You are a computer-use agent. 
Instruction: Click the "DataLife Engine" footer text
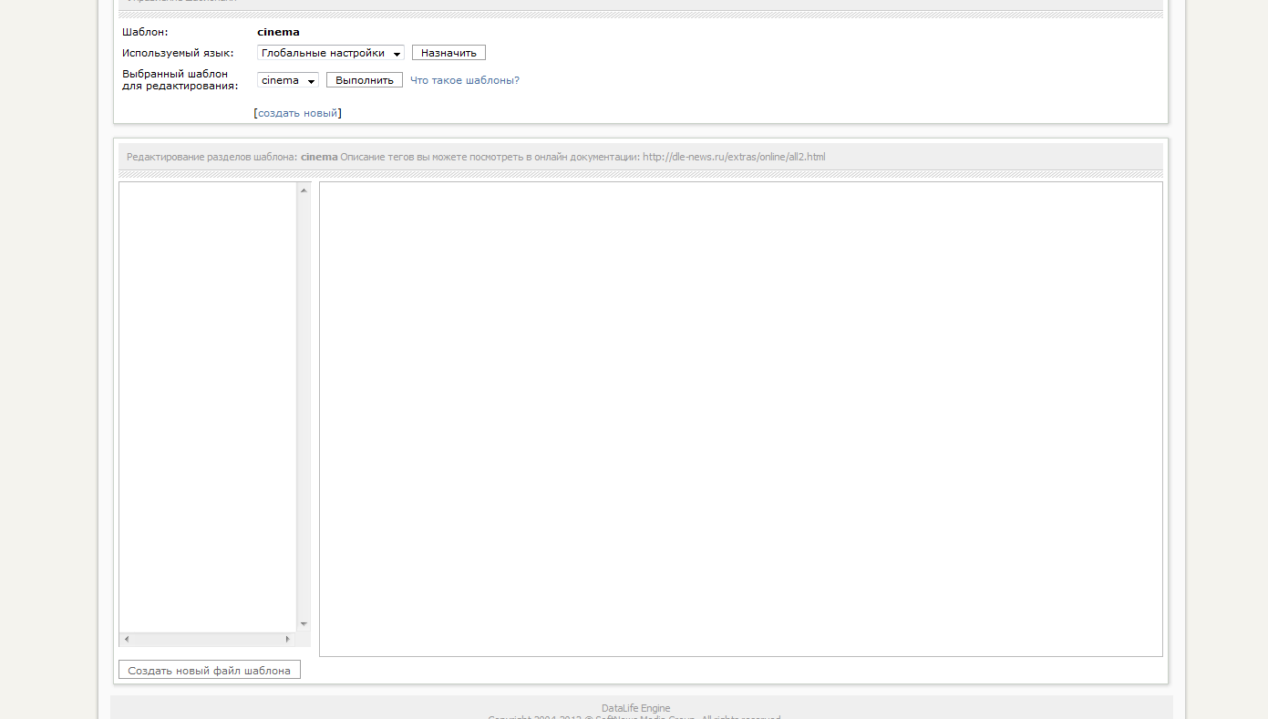pyautogui.click(x=635, y=708)
